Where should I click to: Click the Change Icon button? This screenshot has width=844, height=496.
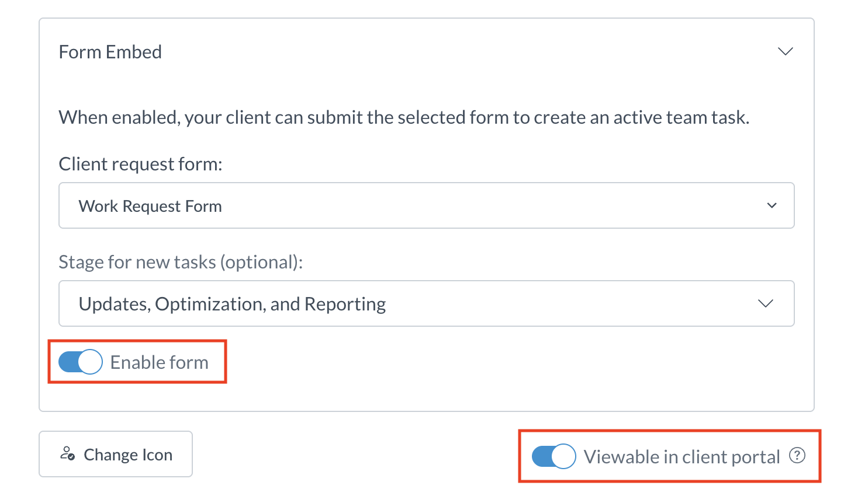click(x=116, y=454)
